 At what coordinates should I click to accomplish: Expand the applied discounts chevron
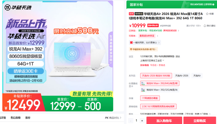(x=178, y=31)
